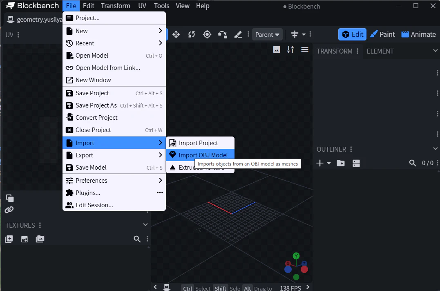This screenshot has height=291, width=440.
Task: Choose New Window
Action: pyautogui.click(x=114, y=80)
